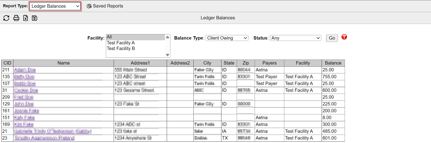This screenshot has width=431, height=143.
Task: Click the Go button
Action: [332, 38]
